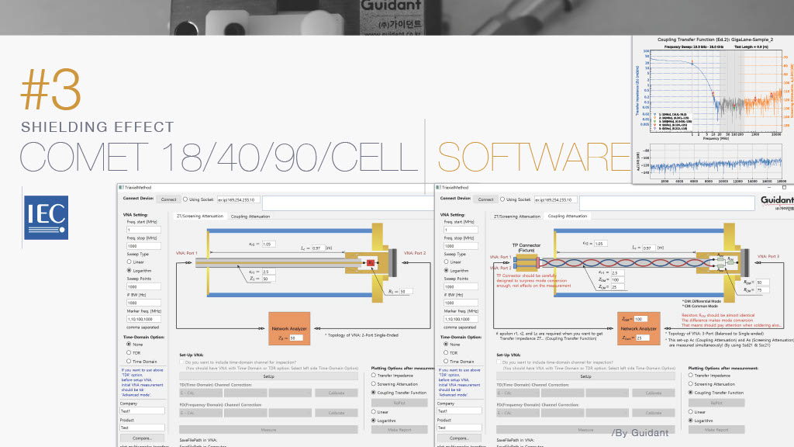794x447 pixels.
Task: Focus socket IP address field, left window
Action: pos(239,199)
